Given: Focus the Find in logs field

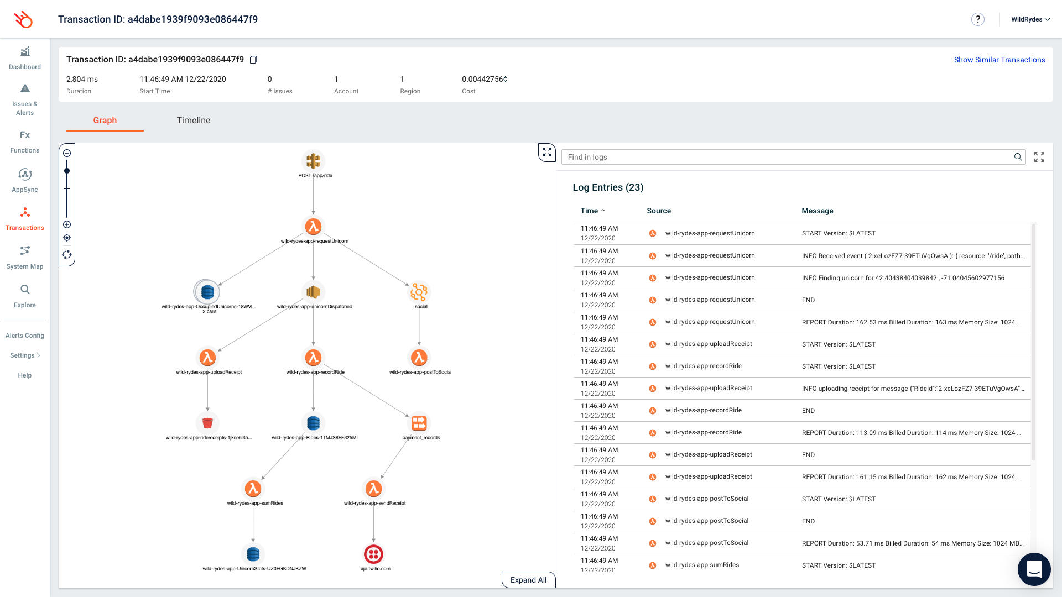Looking at the screenshot, I should click(x=793, y=157).
